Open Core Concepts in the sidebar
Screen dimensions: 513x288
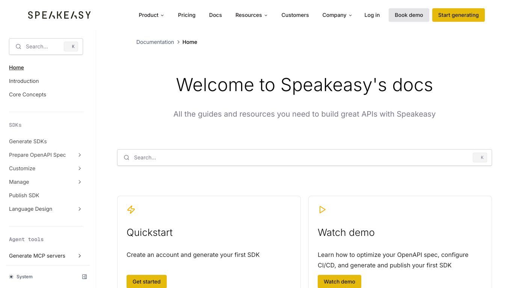(27, 94)
